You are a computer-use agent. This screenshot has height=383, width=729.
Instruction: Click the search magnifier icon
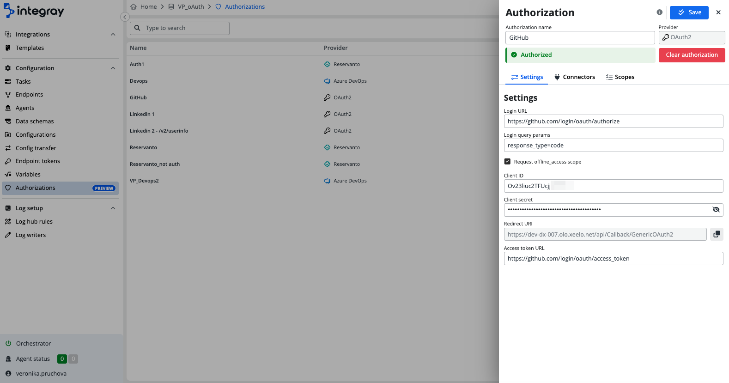(x=137, y=28)
